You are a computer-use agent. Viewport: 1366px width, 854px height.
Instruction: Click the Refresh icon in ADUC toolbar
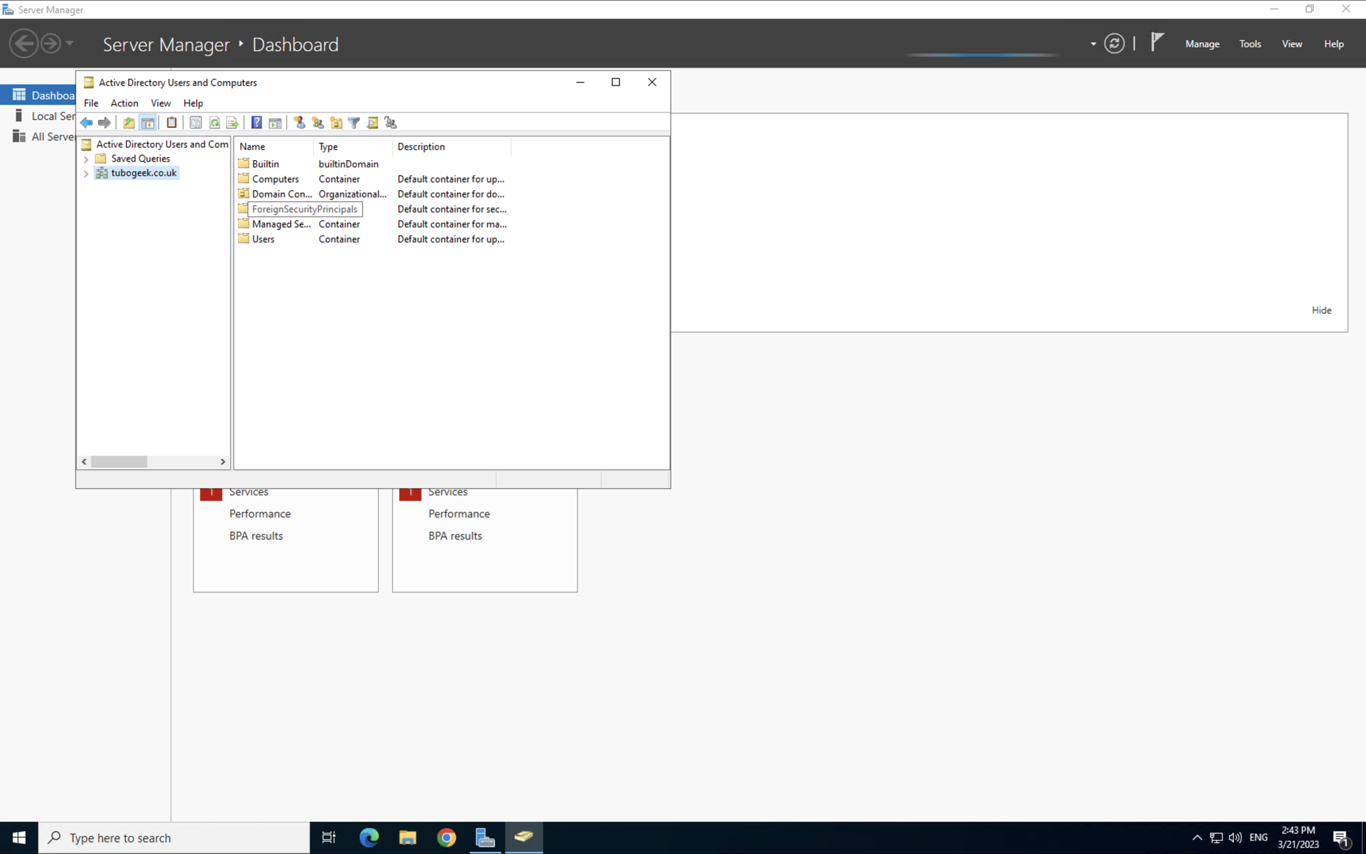[x=214, y=123]
